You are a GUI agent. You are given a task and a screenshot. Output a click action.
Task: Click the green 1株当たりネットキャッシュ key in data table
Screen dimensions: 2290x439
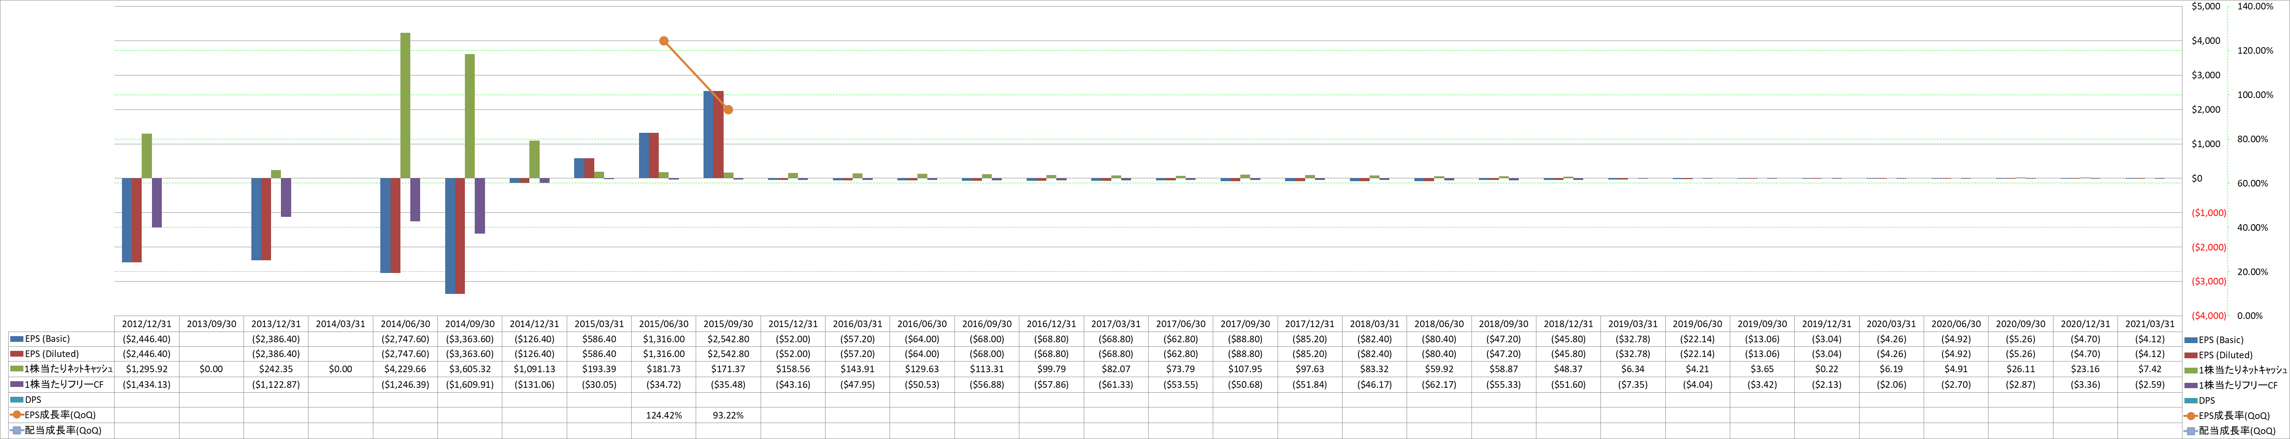click(x=16, y=369)
